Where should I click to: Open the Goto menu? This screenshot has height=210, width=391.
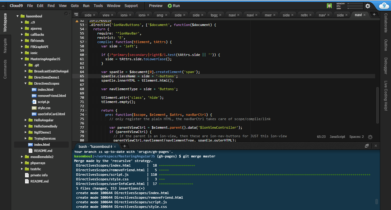[75, 6]
